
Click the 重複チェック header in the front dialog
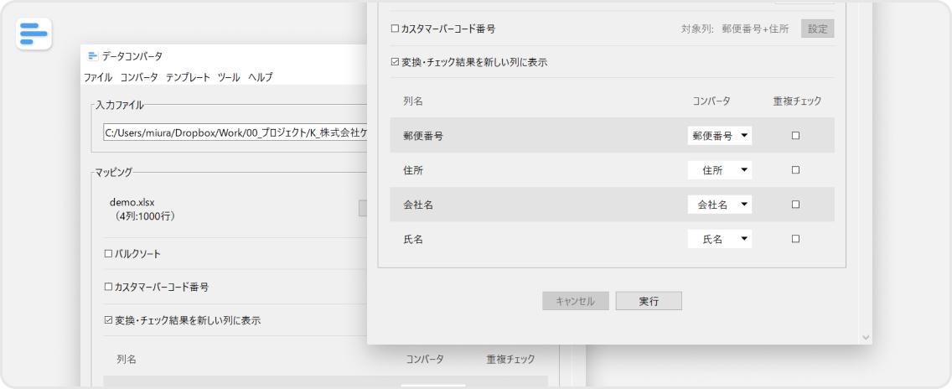pyautogui.click(x=797, y=101)
